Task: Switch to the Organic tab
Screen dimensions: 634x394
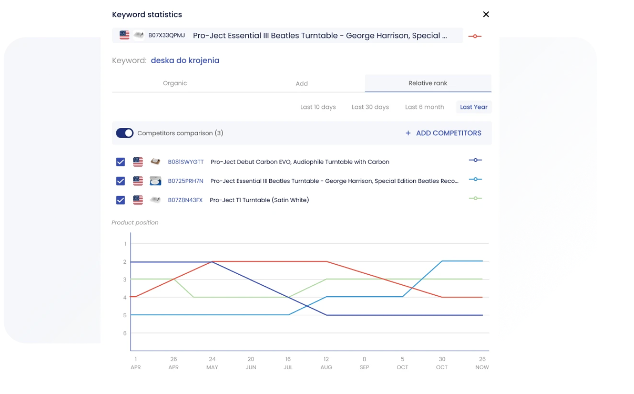Action: (x=175, y=83)
